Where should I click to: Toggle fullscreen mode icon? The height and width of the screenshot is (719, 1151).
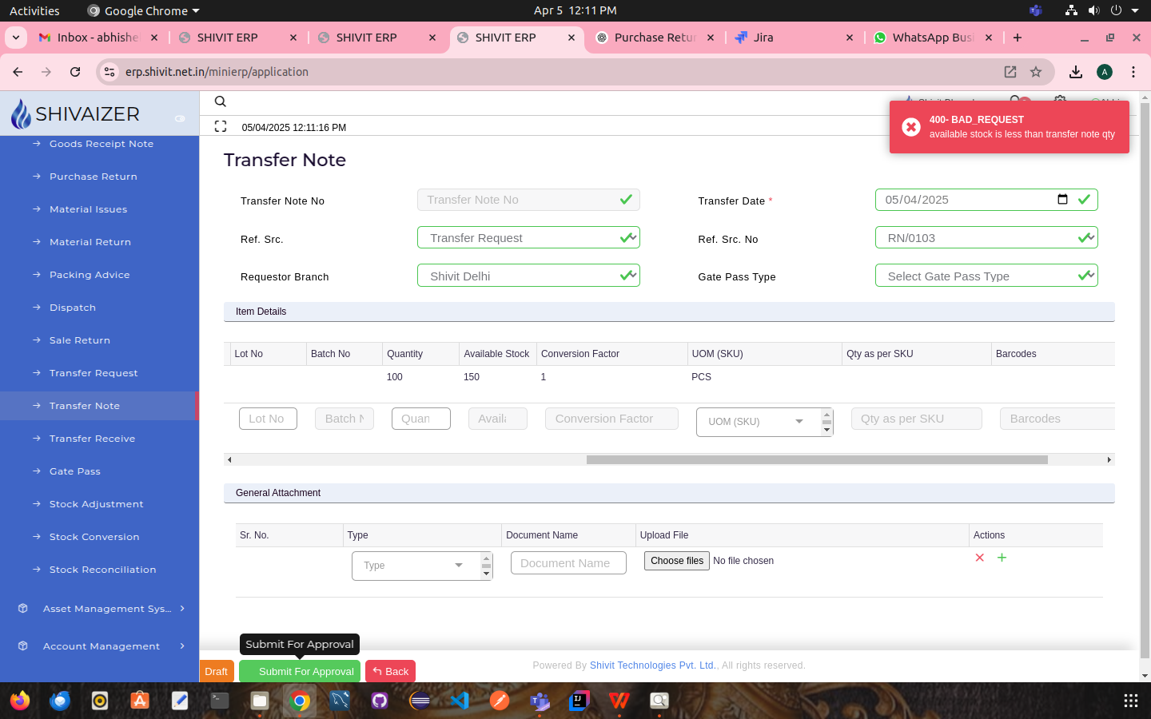click(221, 126)
